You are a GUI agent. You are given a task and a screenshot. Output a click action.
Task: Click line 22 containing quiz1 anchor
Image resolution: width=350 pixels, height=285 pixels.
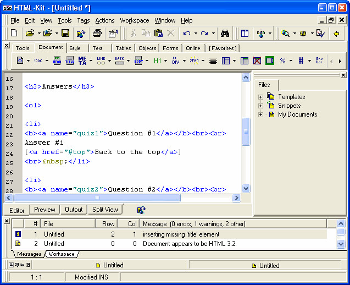tap(125, 134)
